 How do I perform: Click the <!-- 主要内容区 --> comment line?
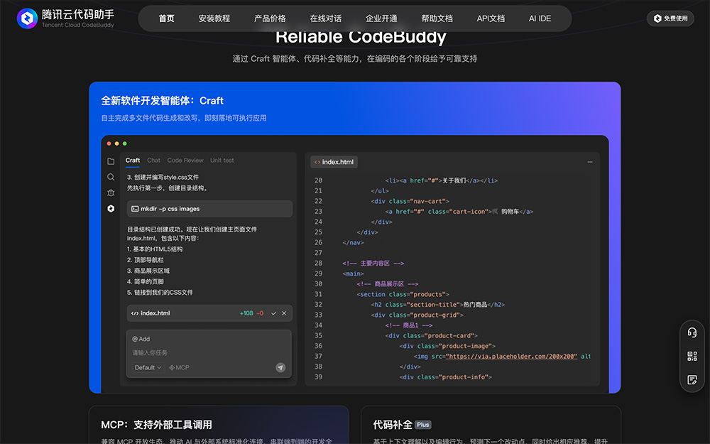373,264
